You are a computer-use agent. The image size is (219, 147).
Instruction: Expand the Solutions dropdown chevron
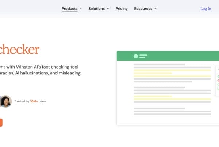[108, 9]
